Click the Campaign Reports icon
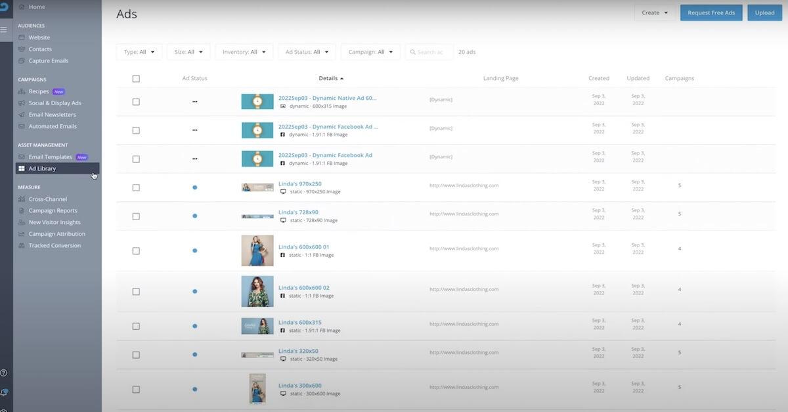 pyautogui.click(x=22, y=211)
